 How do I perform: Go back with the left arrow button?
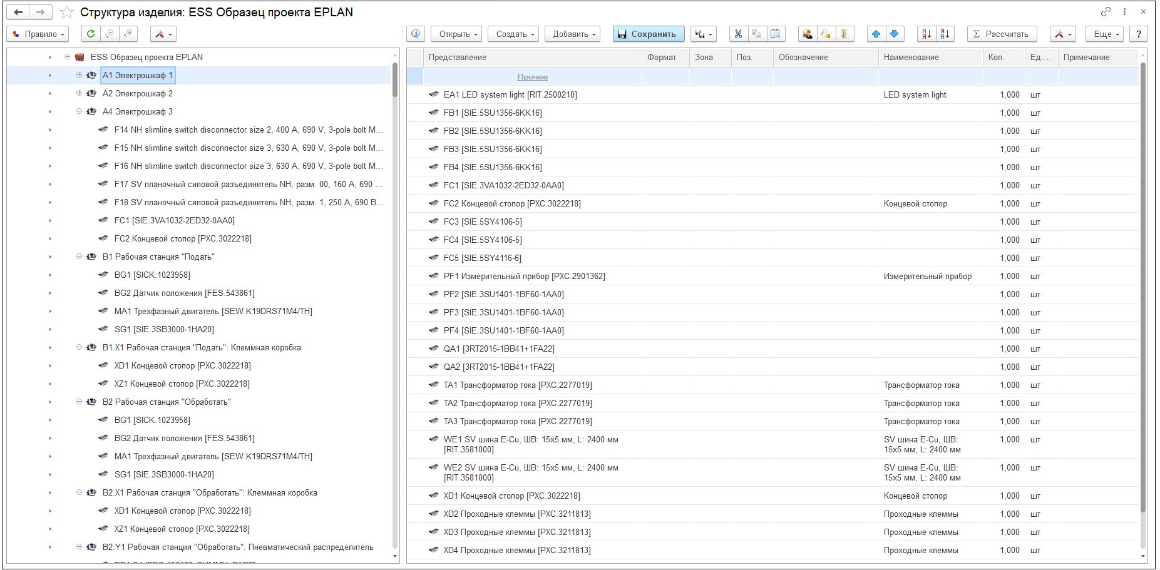pos(19,13)
